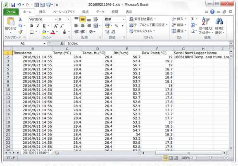Open the font size dropdown showing 9
This screenshot has height=166, width=238.
point(69,19)
